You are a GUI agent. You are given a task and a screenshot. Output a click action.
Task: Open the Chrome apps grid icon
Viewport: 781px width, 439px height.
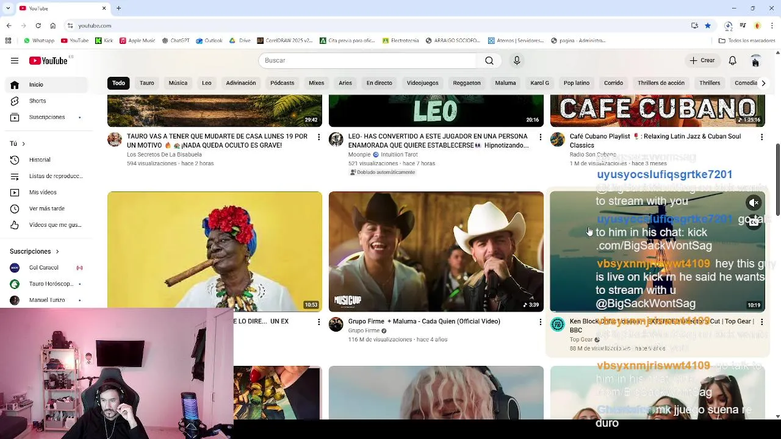point(8,41)
